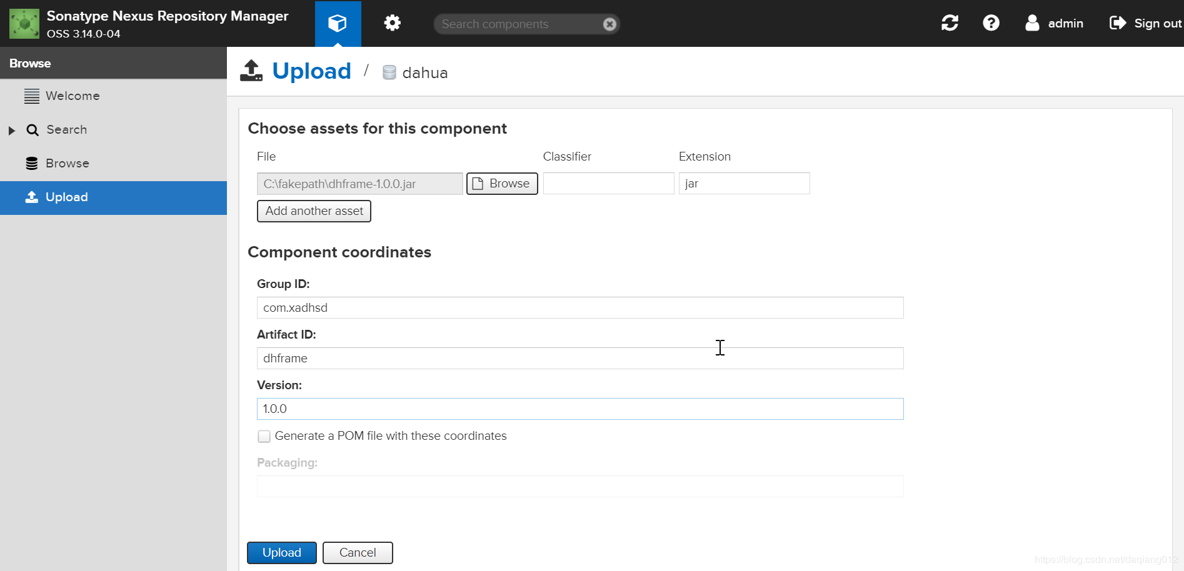
Task: Open browse mode via the cube icon
Action: pos(337,22)
